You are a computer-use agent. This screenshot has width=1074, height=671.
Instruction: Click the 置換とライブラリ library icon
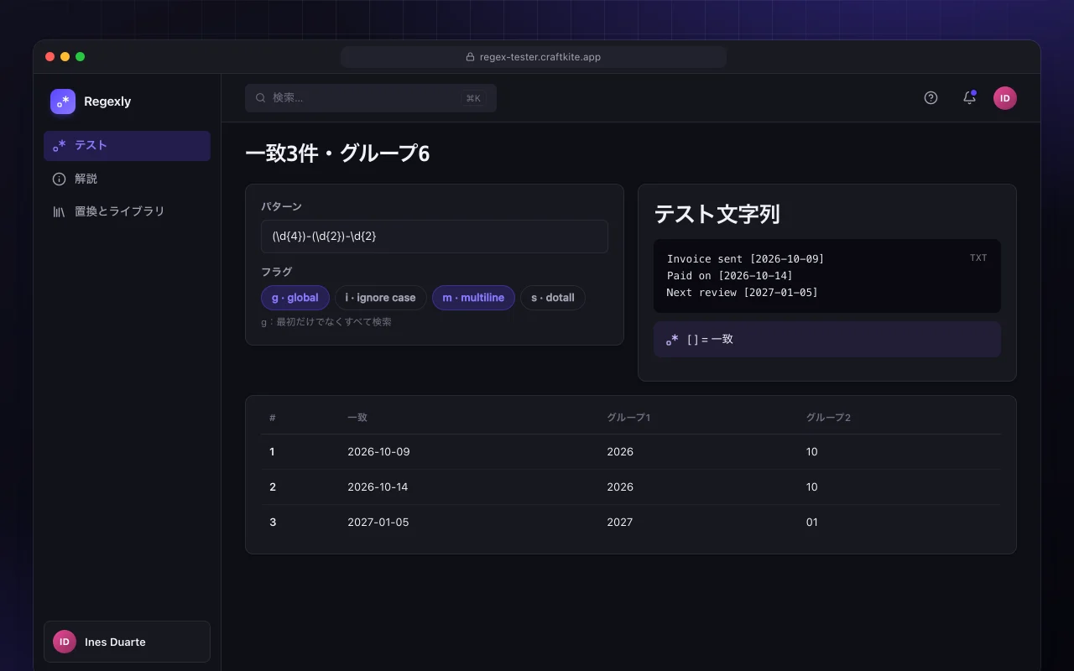[60, 211]
